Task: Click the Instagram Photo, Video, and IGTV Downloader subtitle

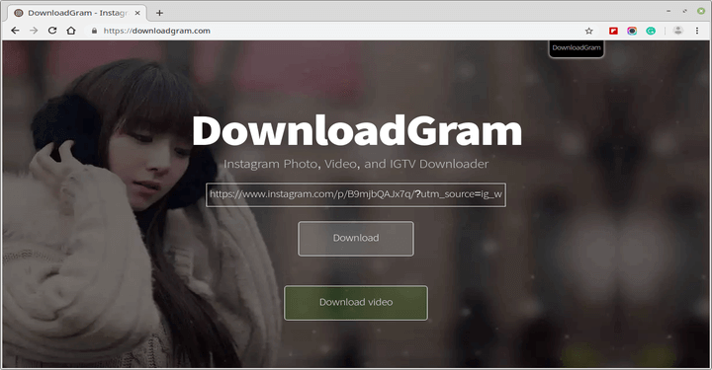Action: click(x=356, y=164)
